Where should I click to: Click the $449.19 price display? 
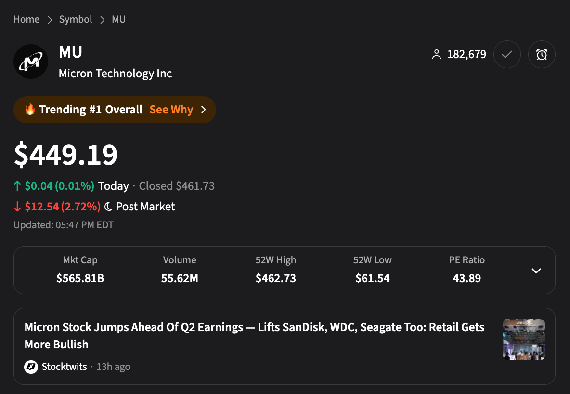tap(65, 155)
